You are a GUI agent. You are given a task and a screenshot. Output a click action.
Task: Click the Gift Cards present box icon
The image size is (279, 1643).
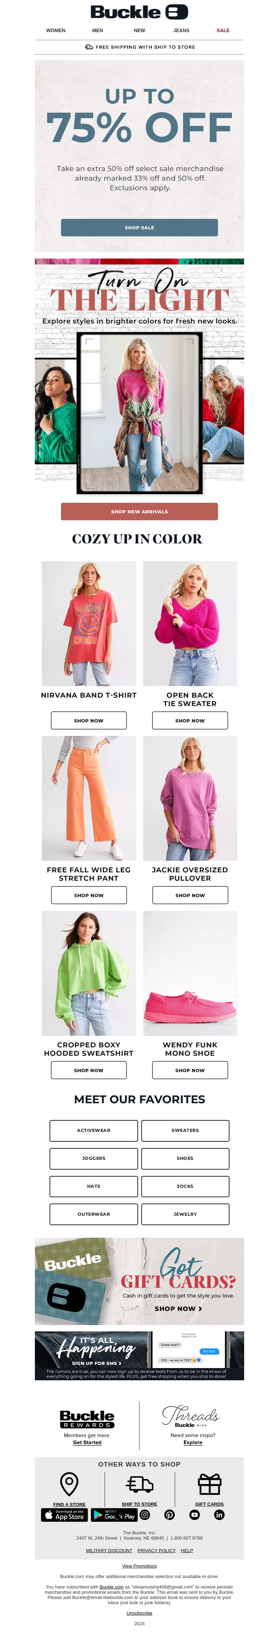[x=210, y=1484]
